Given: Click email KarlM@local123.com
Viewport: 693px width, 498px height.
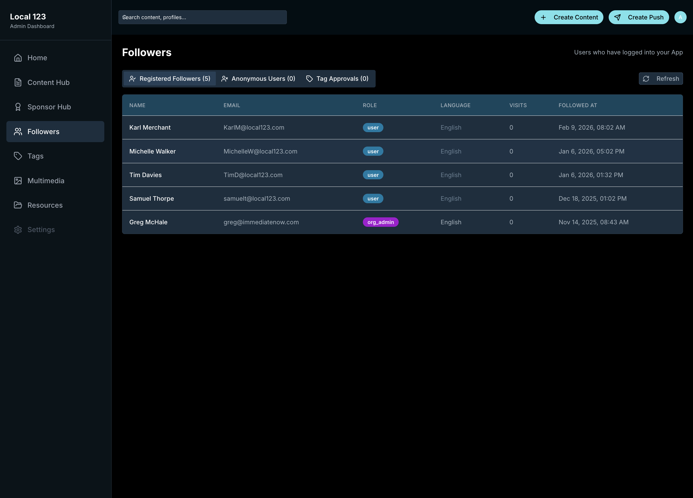Looking at the screenshot, I should (254, 127).
